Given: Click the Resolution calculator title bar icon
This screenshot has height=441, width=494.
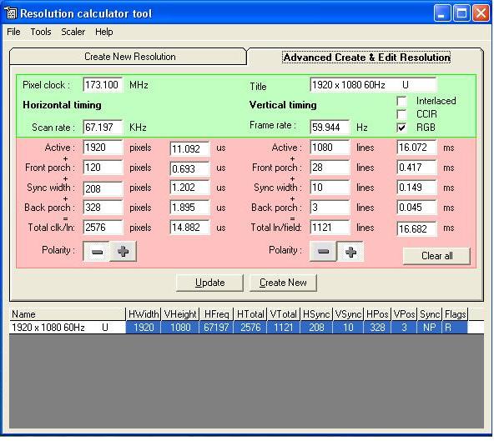Looking at the screenshot, I should (11, 13).
